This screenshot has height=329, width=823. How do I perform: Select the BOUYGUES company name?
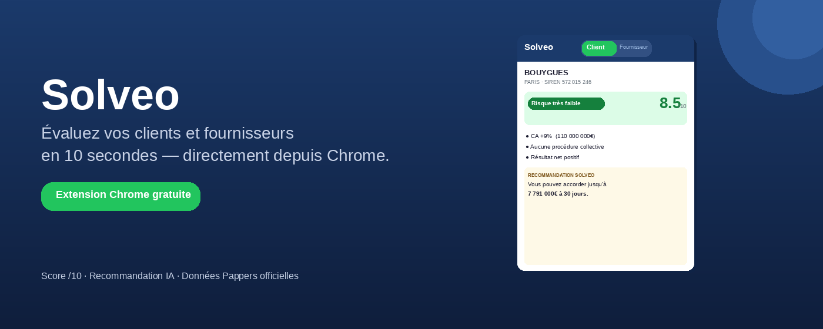(x=546, y=73)
